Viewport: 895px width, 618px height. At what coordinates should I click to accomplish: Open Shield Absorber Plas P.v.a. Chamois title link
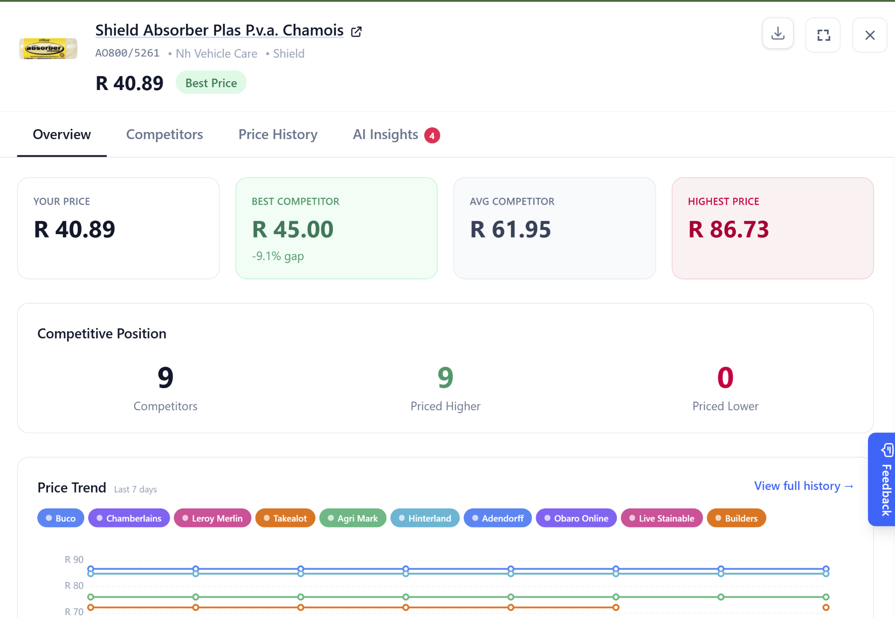[220, 30]
